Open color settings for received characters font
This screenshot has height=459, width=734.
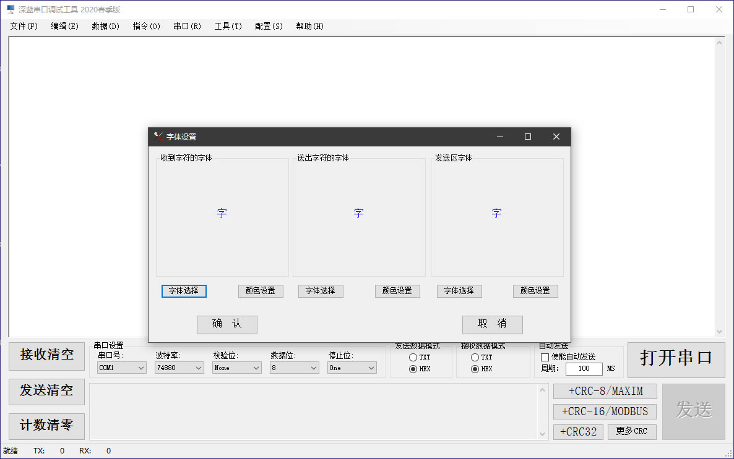point(261,291)
